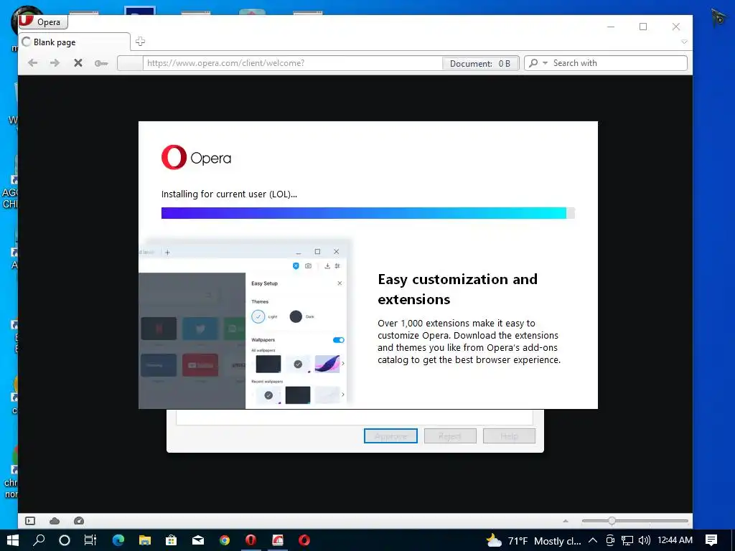Image resolution: width=735 pixels, height=551 pixels.
Task: Click the Help button in background dialog
Action: 509,435
